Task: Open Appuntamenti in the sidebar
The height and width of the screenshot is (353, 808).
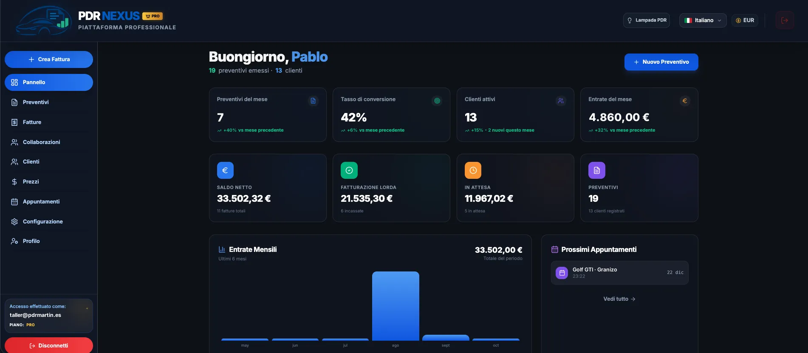Action: pyautogui.click(x=49, y=202)
